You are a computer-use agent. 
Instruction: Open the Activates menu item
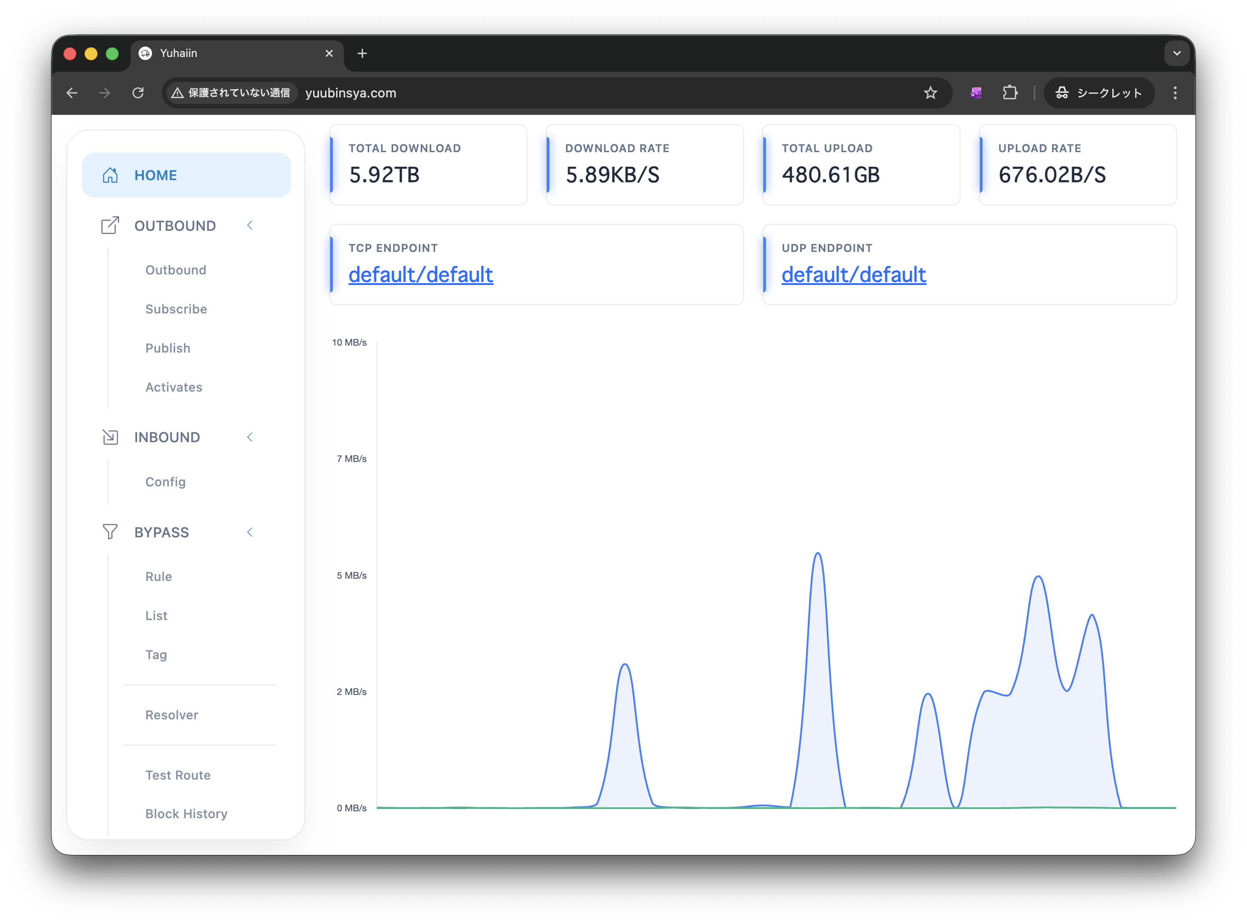click(174, 387)
